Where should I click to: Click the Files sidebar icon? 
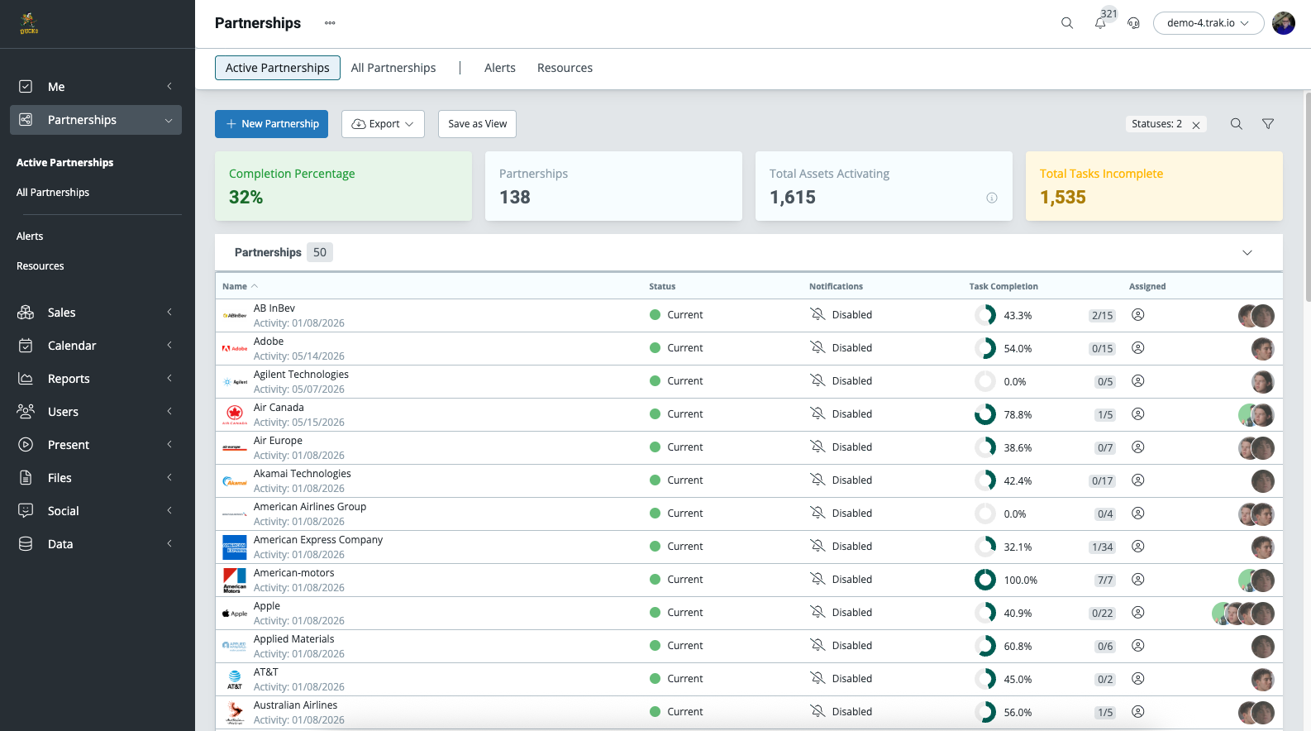coord(26,478)
